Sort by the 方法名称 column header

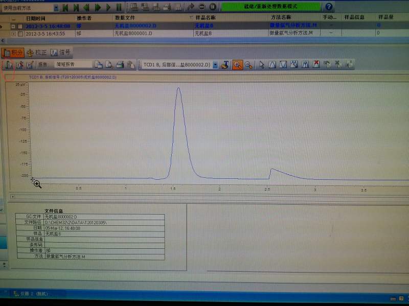pos(281,17)
